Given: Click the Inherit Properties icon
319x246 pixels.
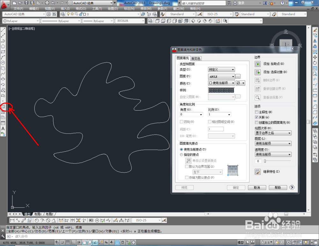Looking at the screenshot, I should (x=257, y=172).
